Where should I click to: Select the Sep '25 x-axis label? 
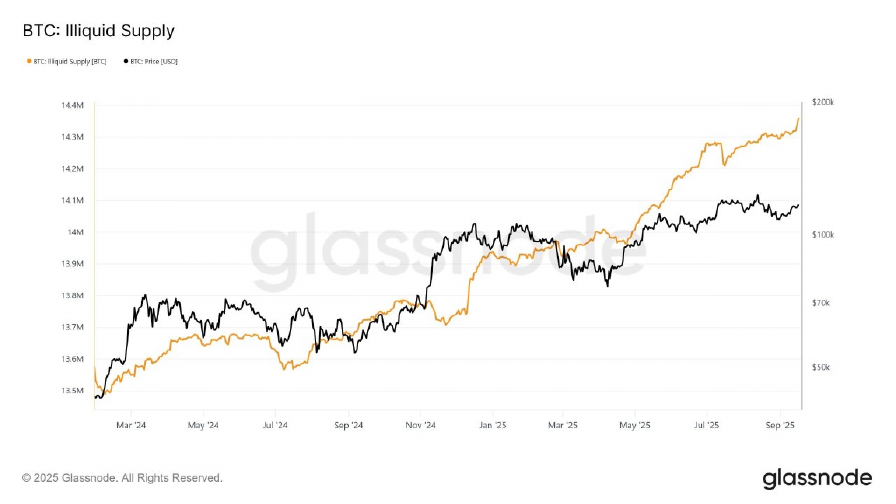pyautogui.click(x=780, y=425)
